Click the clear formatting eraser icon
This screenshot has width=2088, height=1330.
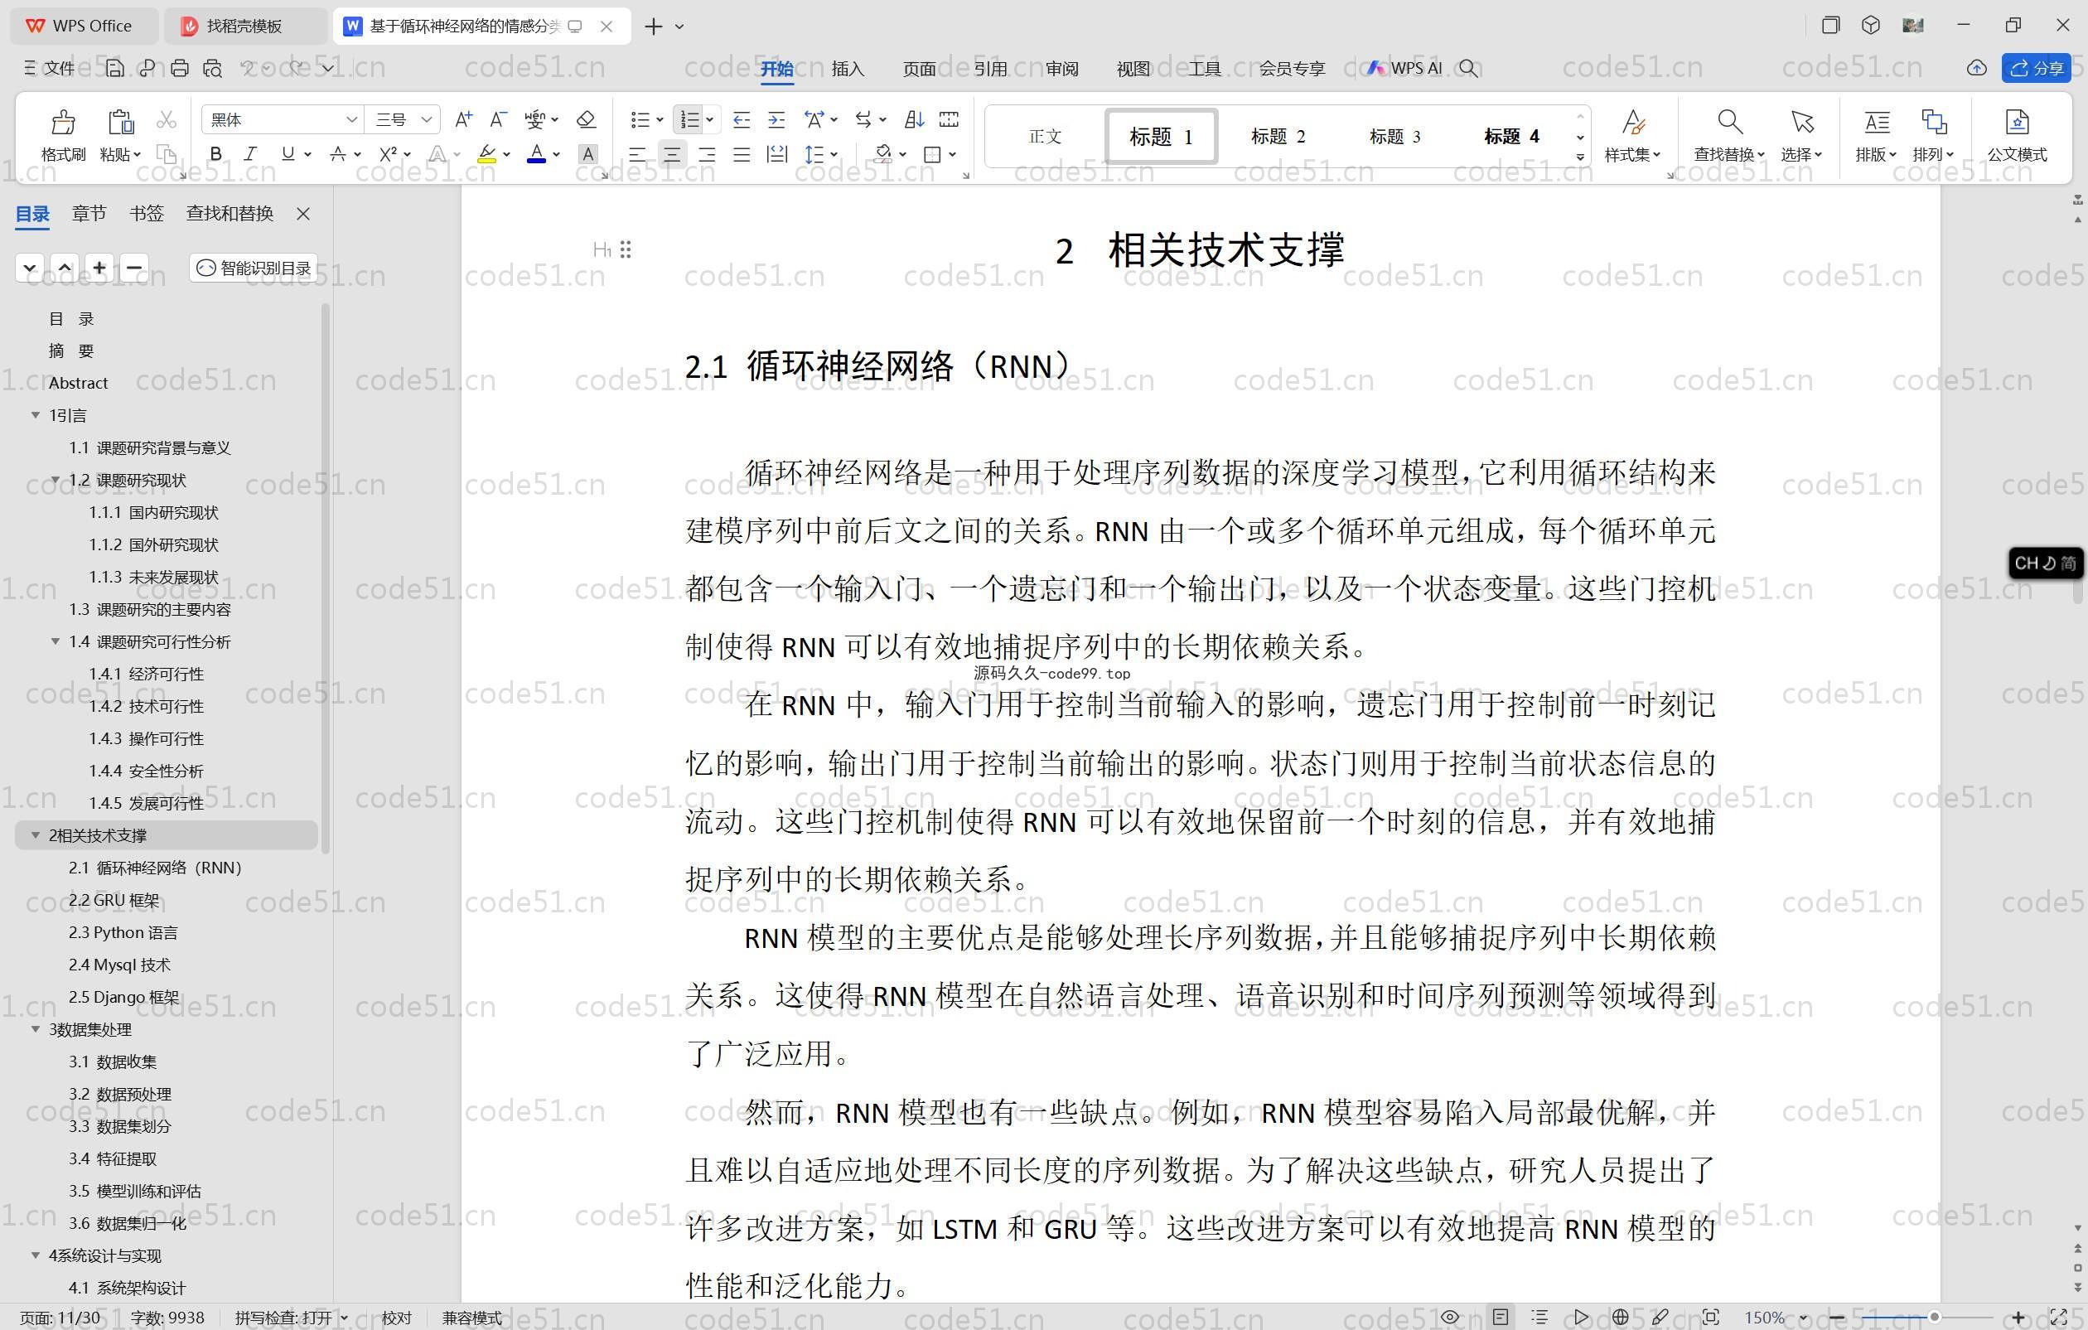[586, 118]
